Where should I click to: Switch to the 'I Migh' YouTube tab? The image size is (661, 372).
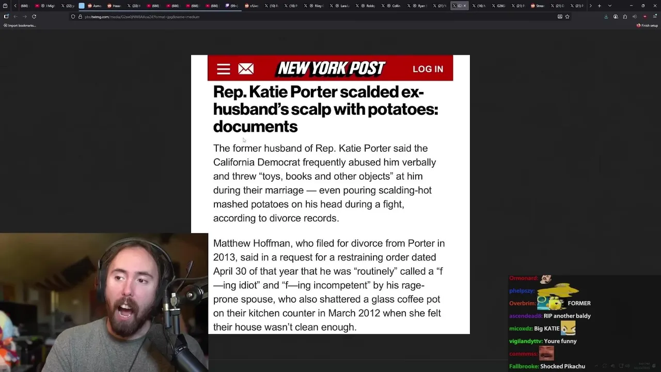point(45,6)
